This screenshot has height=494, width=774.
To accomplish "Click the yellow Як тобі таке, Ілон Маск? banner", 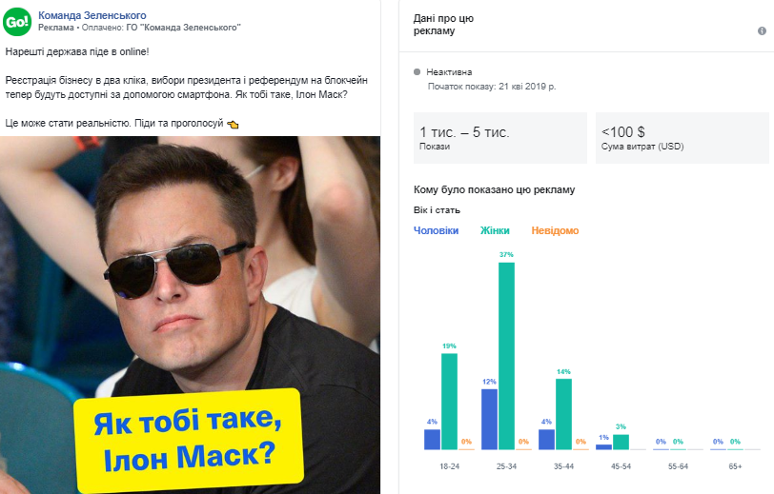I will pyautogui.click(x=188, y=438).
